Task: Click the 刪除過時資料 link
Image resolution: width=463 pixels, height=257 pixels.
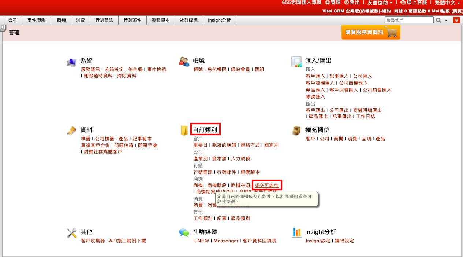Action: 98,76
